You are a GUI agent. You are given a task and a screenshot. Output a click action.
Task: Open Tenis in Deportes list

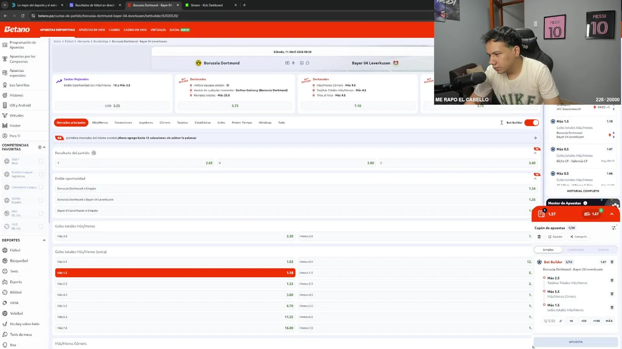pyautogui.click(x=14, y=271)
